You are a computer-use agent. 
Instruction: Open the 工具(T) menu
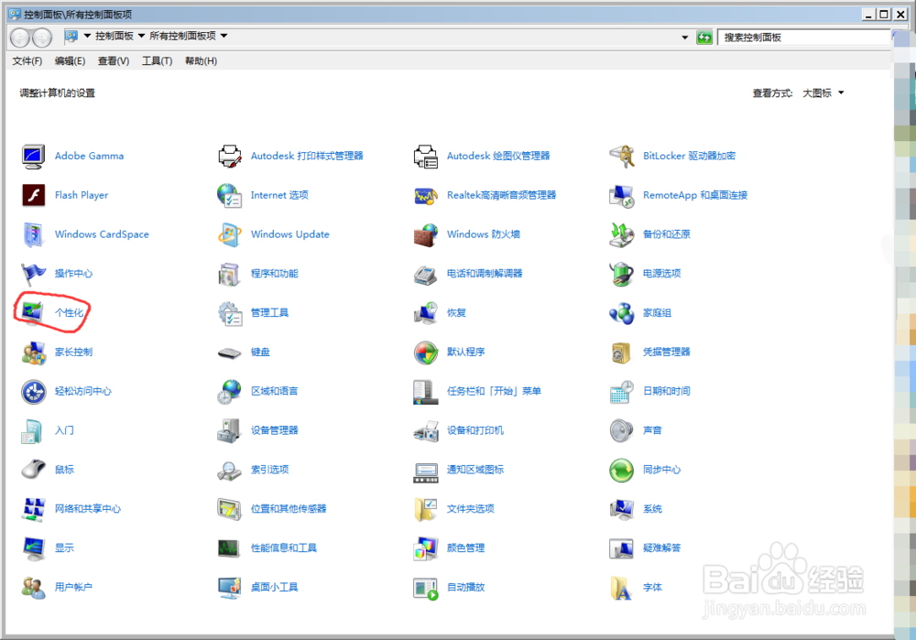(x=158, y=60)
